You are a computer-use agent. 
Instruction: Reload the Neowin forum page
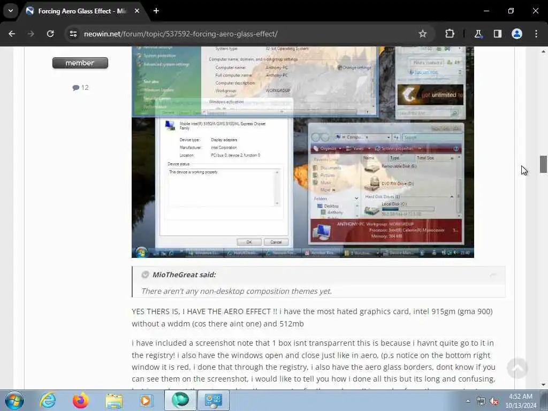tap(50, 34)
